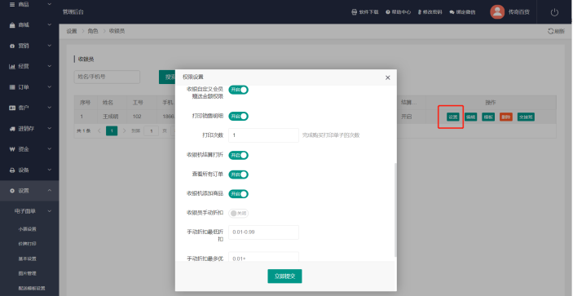573x296 pixels.
Task: Click the 客户 customer card icon
Action: pos(12,108)
